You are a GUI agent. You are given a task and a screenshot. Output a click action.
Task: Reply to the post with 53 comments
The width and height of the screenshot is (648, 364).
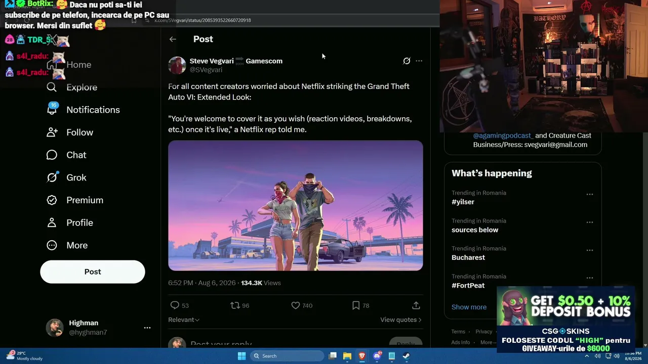(179, 305)
